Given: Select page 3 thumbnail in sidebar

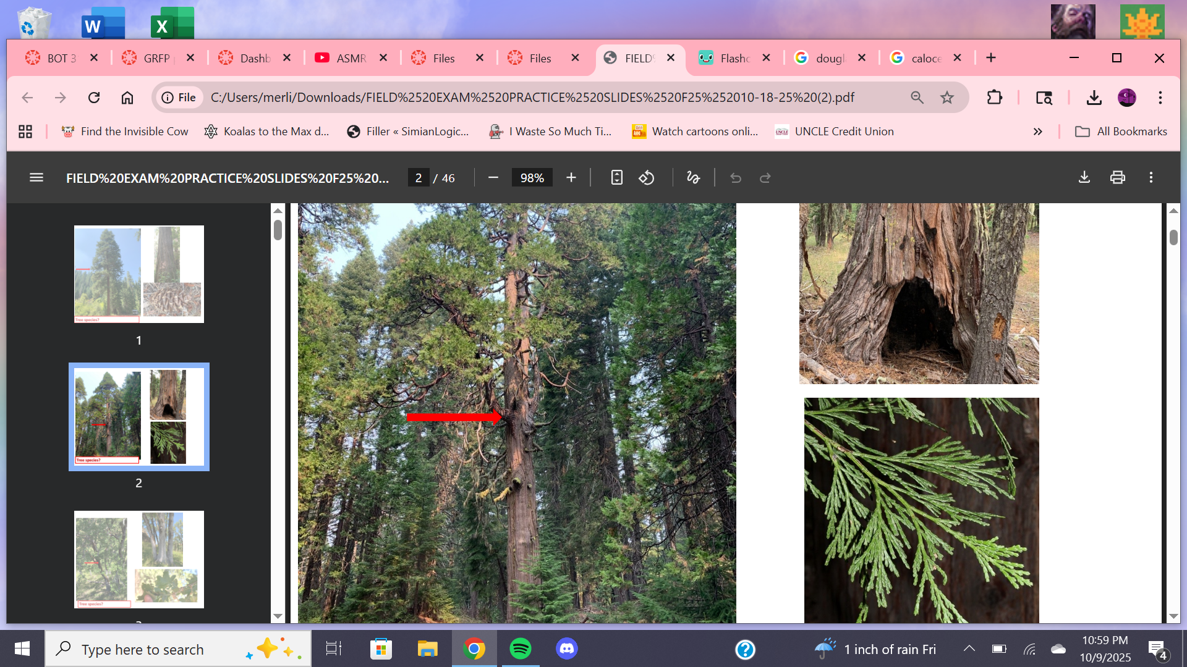Looking at the screenshot, I should coord(138,559).
